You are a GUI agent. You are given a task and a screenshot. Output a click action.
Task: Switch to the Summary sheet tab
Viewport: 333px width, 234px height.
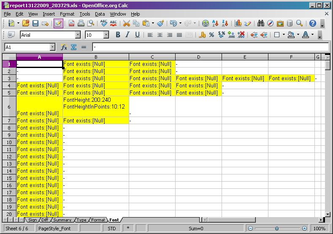(x=62, y=220)
